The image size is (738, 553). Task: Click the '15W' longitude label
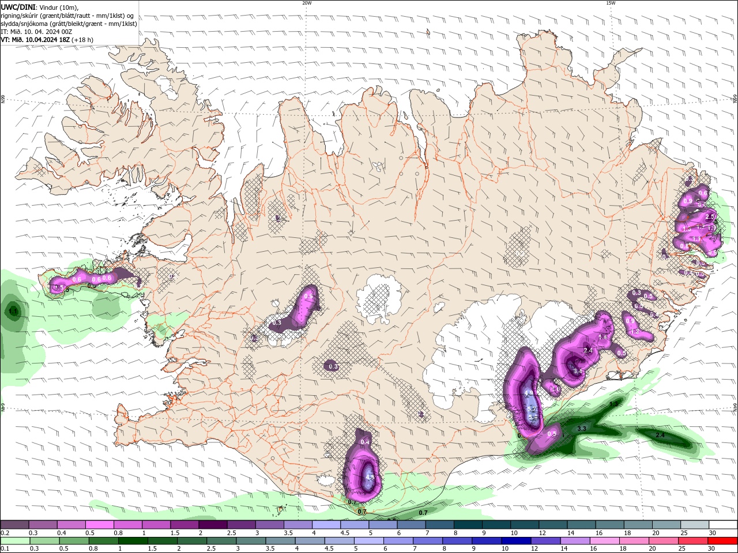tap(610, 3)
